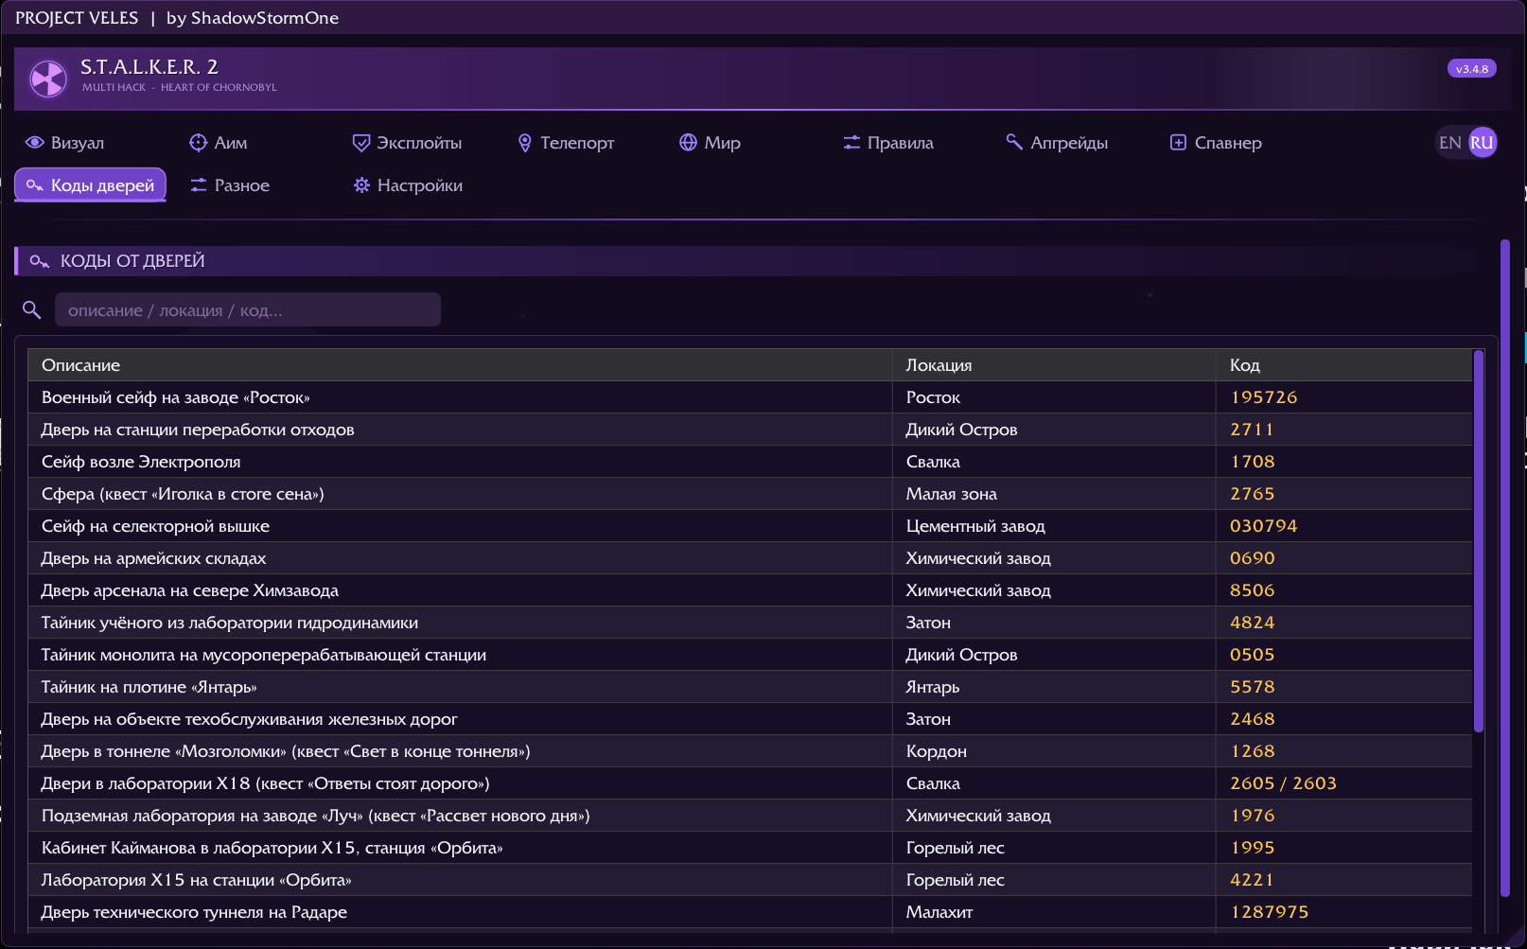Open the Разное tab
The image size is (1527, 949).
pos(230,185)
